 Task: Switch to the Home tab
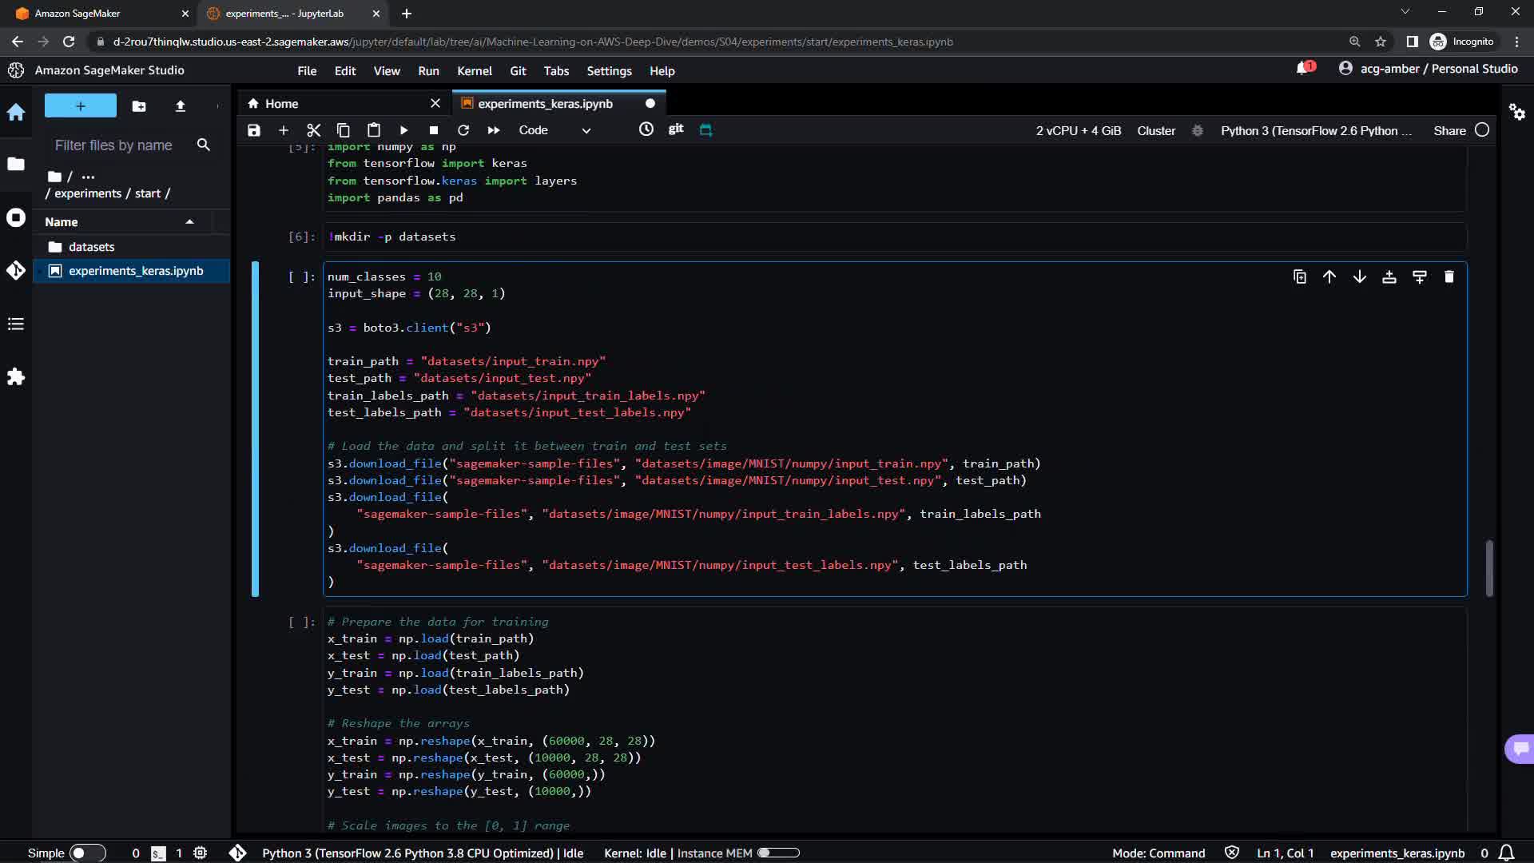pos(281,104)
